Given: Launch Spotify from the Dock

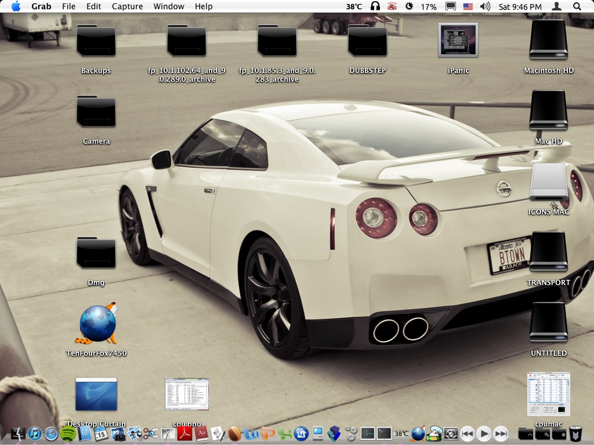Looking at the screenshot, I should pyautogui.click(x=68, y=433).
